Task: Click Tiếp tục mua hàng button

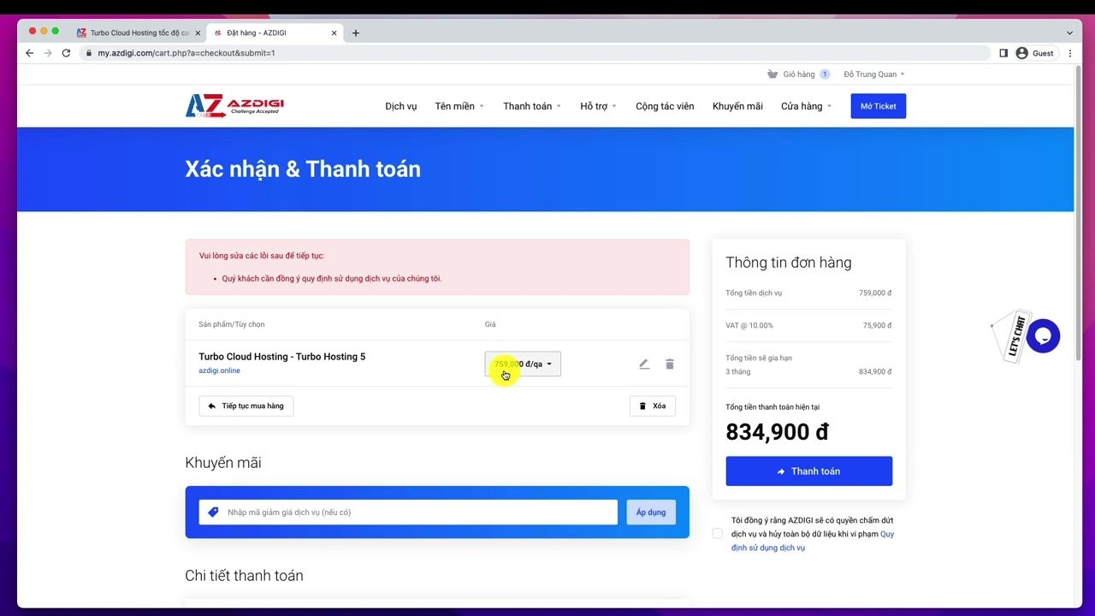Action: [246, 406]
